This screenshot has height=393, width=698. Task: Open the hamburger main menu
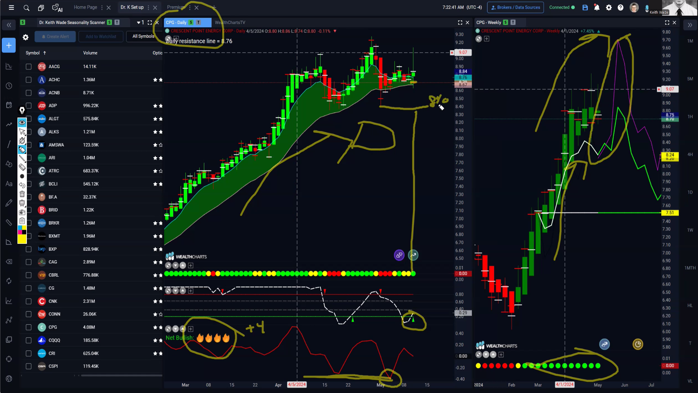pyautogui.click(x=11, y=7)
